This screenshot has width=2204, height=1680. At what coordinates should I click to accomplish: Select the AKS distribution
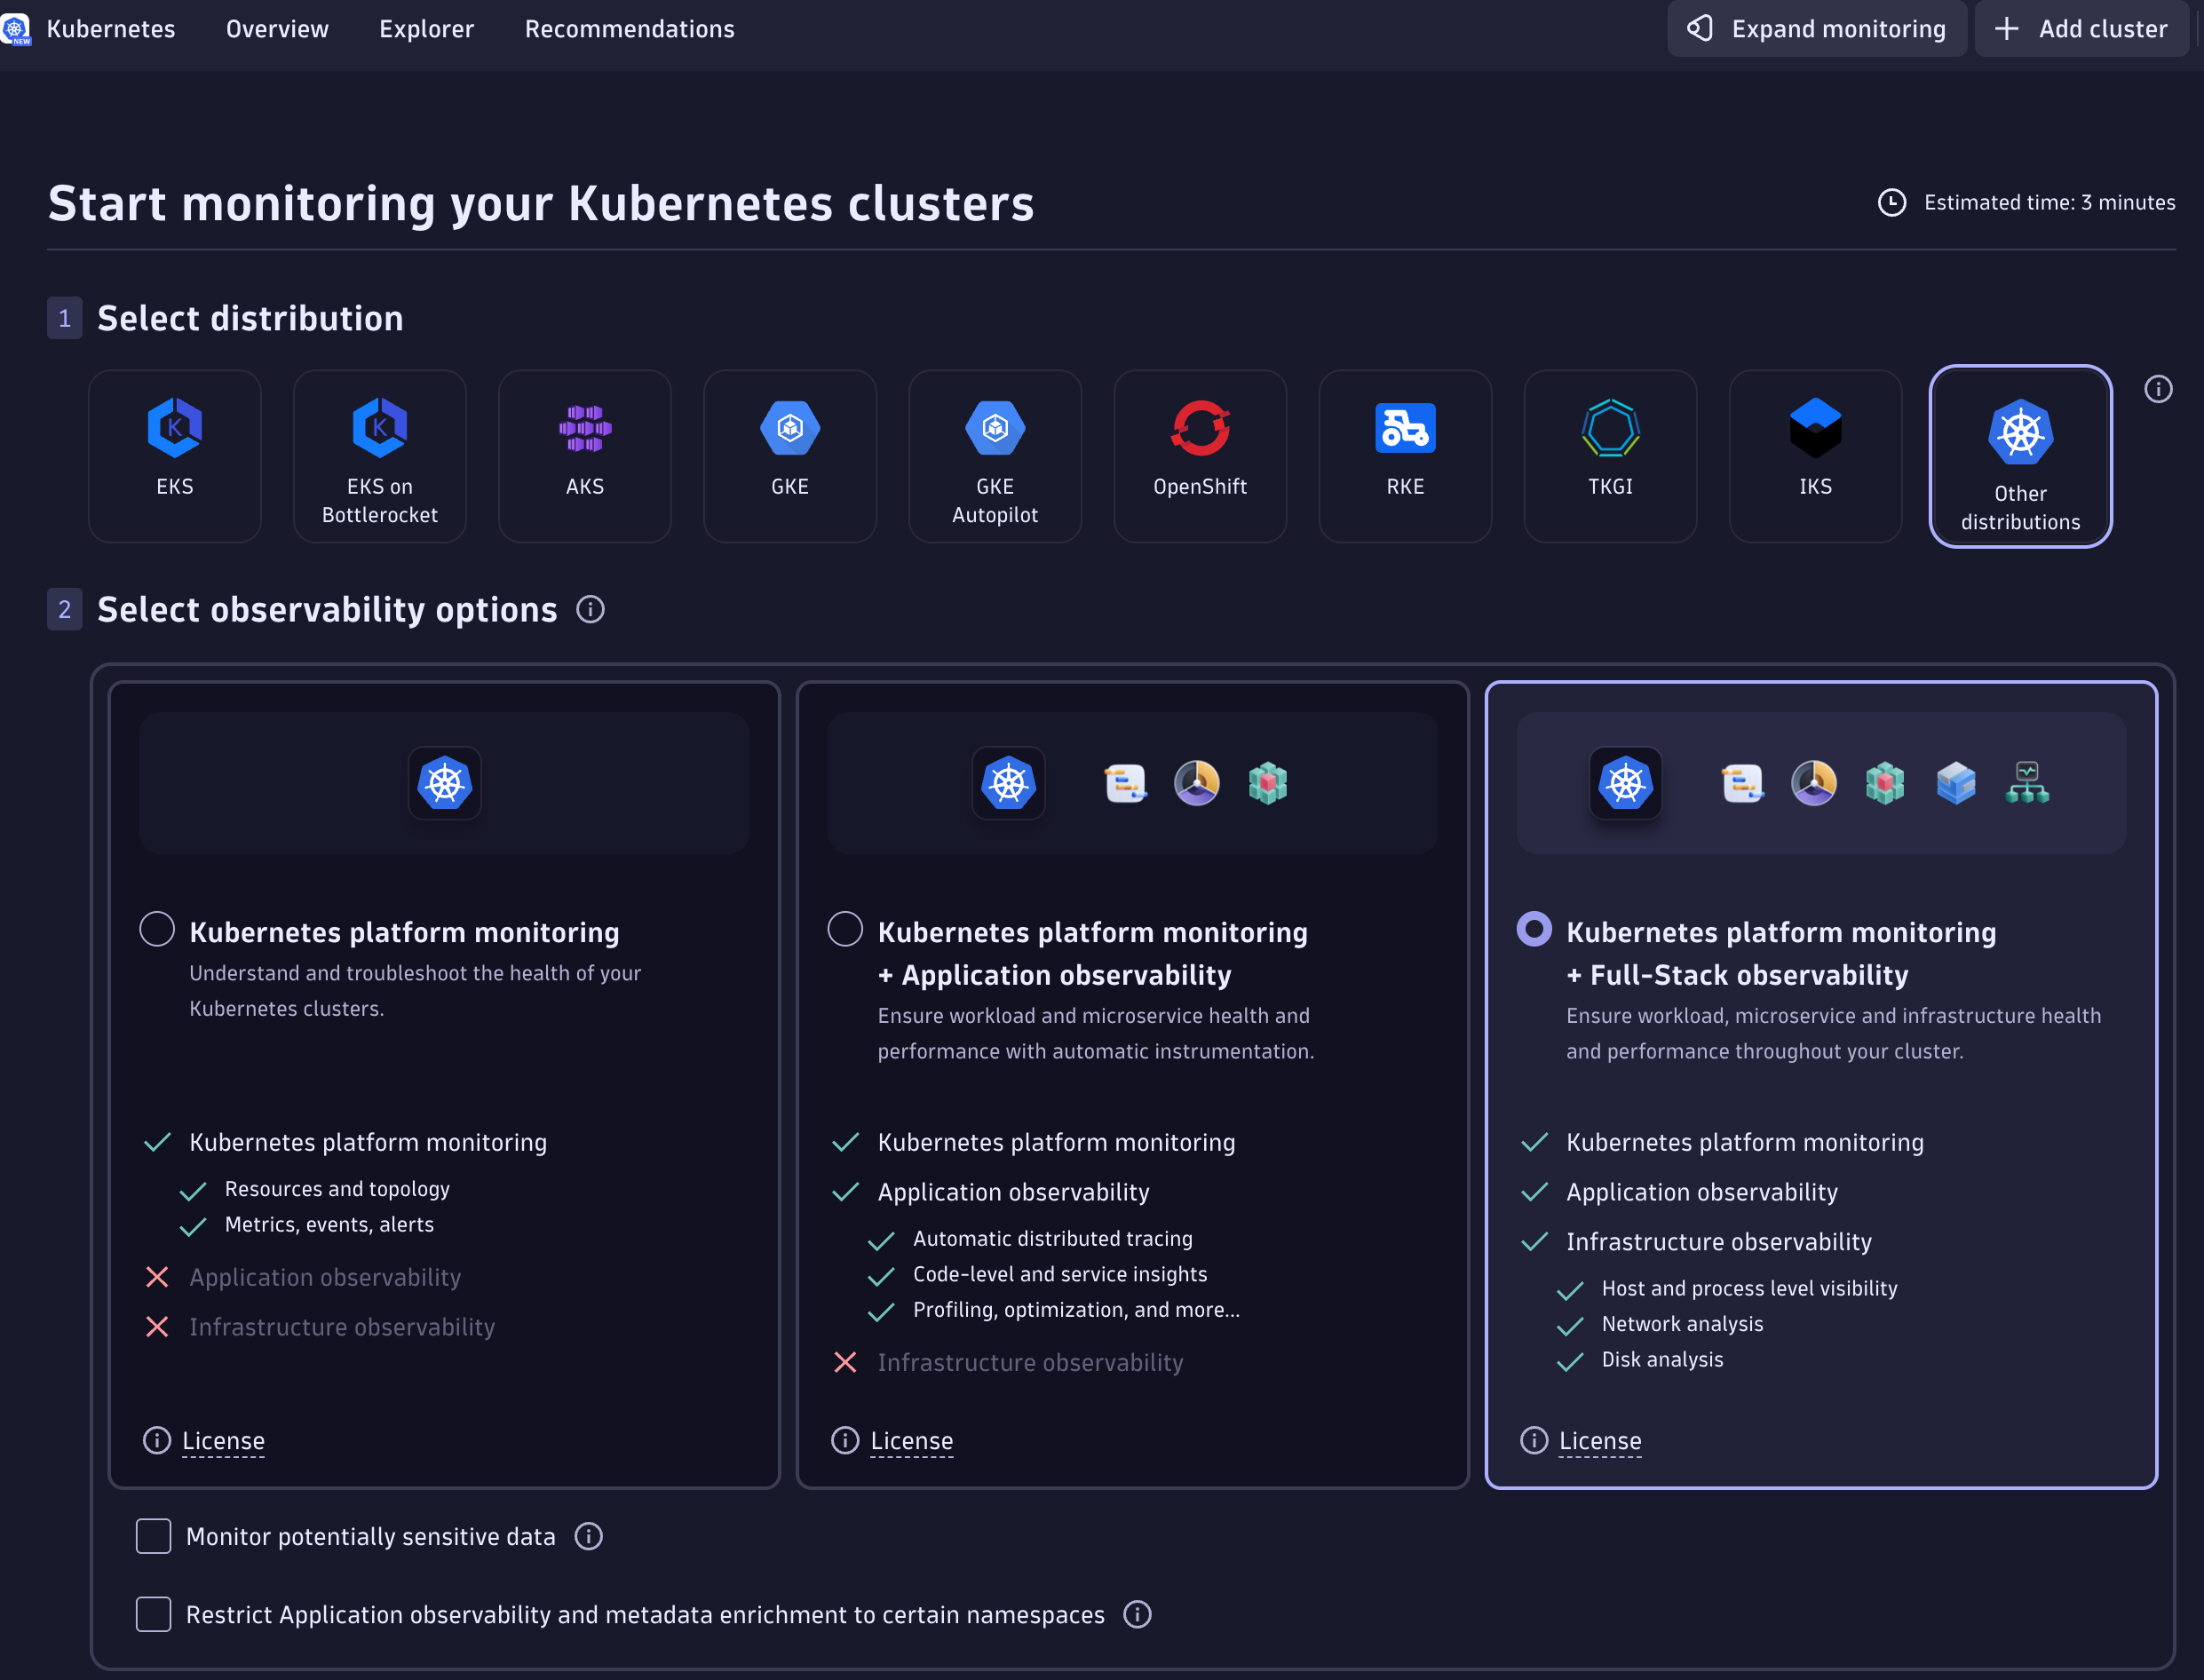584,455
